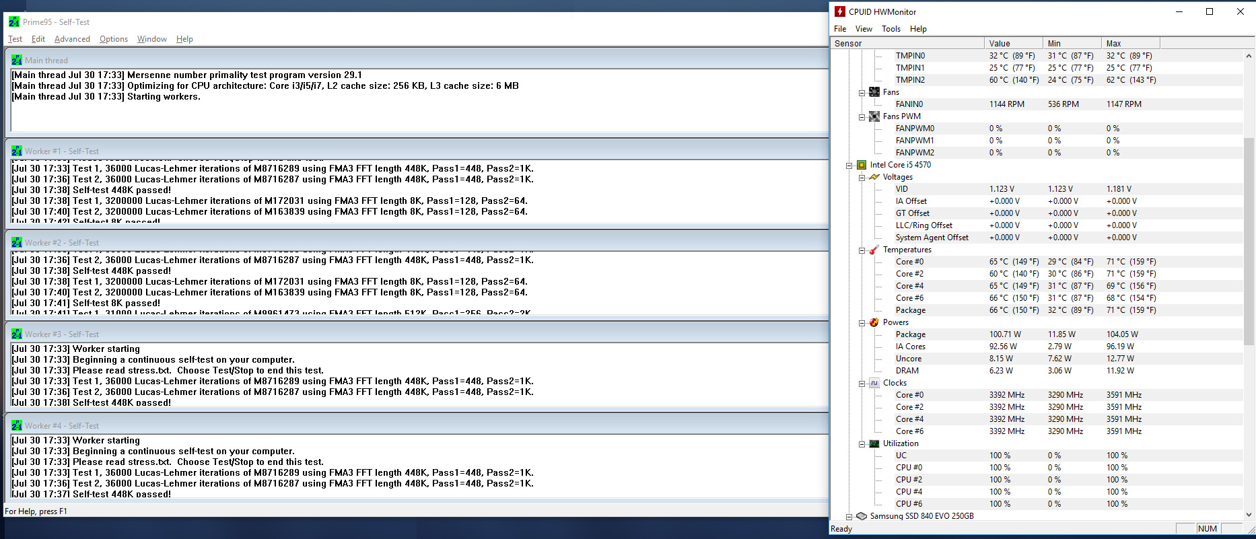Click the Worker #3 Self-Test title bar
The image size is (1256, 539).
click(418, 334)
